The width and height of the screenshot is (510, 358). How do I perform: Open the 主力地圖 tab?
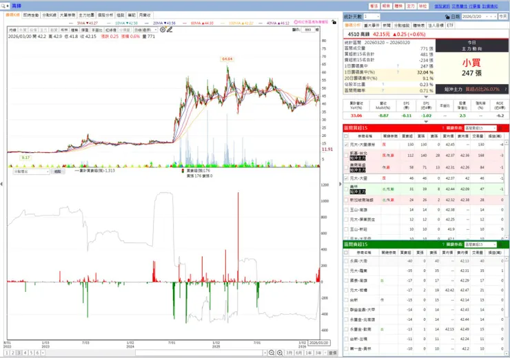[86, 15]
